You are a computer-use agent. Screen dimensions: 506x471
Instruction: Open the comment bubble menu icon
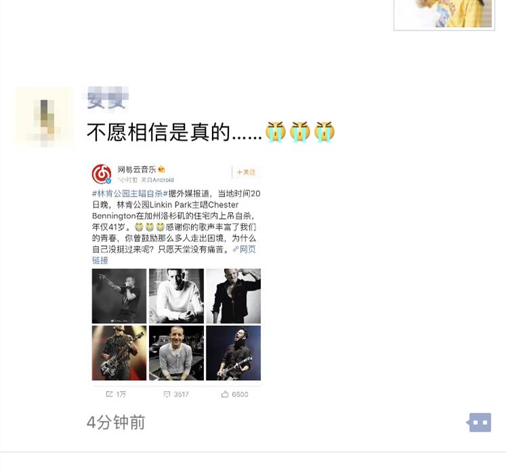point(479,422)
